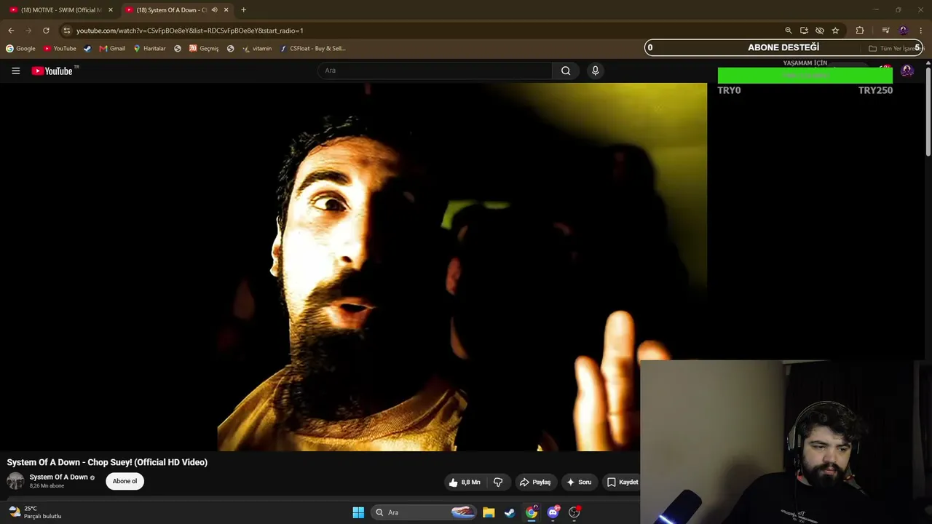Open a new browser tab
This screenshot has height=524, width=932.
[243, 10]
